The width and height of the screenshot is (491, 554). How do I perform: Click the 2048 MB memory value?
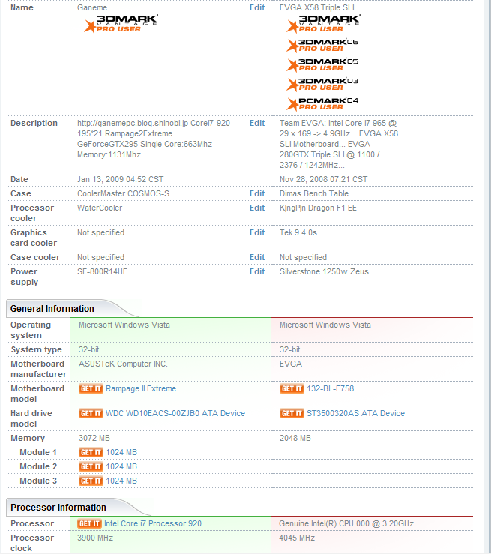[295, 438]
